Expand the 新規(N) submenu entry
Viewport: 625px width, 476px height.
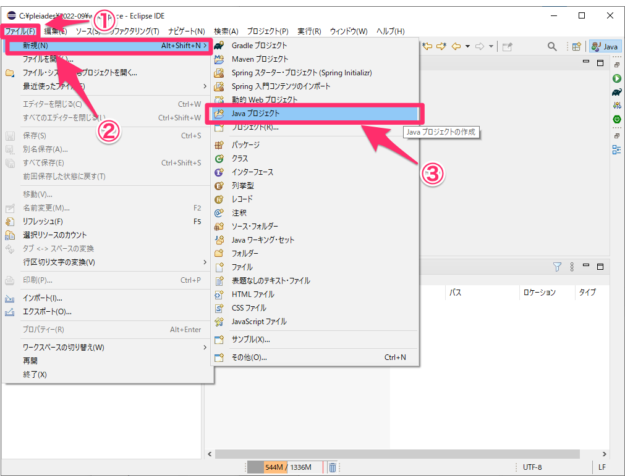108,46
